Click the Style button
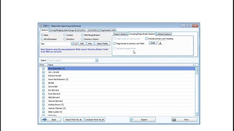Image resolution: width=234 pixels, height=131 pixels. pos(153,43)
